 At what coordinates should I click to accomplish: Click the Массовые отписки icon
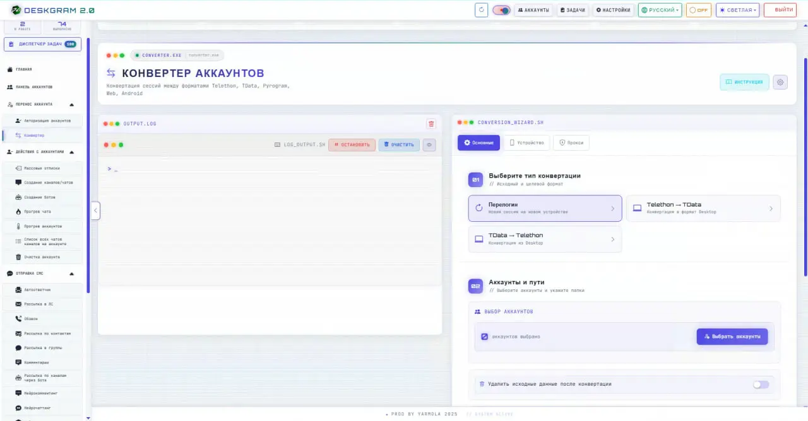(x=18, y=168)
